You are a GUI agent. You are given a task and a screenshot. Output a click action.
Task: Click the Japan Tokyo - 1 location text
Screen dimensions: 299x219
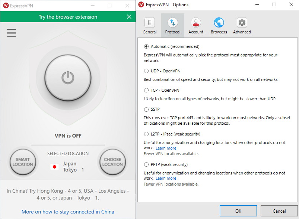point(73,167)
